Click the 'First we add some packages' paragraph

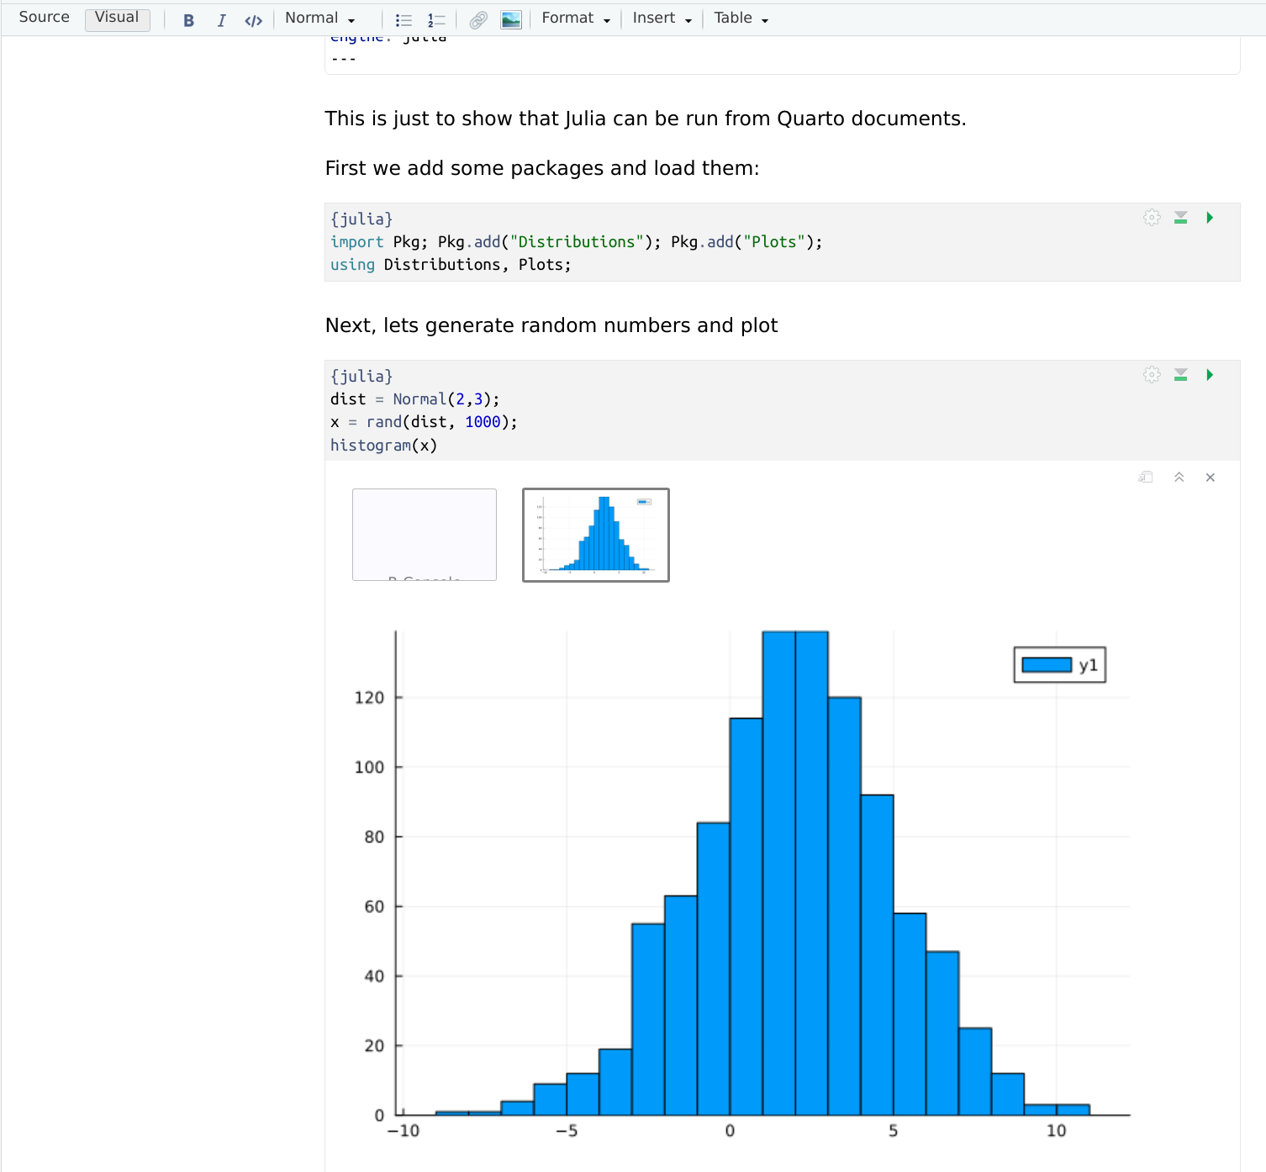[x=542, y=168]
